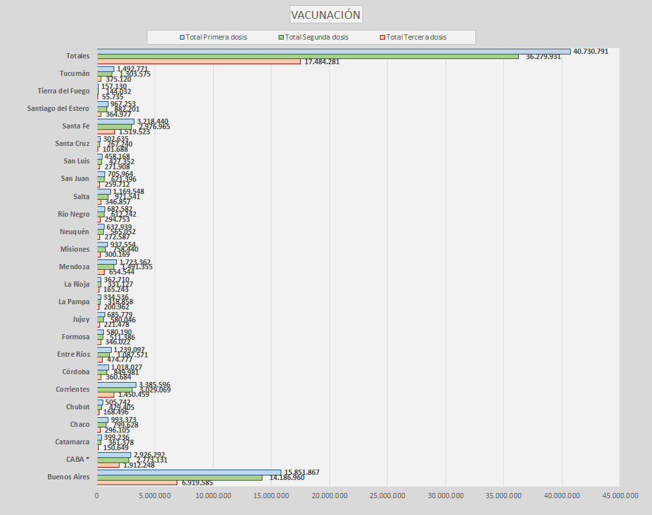Click the La Pampa axis label

74,302
